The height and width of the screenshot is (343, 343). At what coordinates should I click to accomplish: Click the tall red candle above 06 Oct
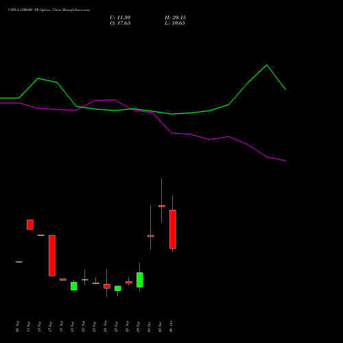[173, 229]
